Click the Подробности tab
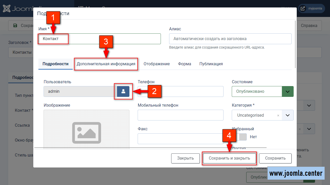 point(55,64)
